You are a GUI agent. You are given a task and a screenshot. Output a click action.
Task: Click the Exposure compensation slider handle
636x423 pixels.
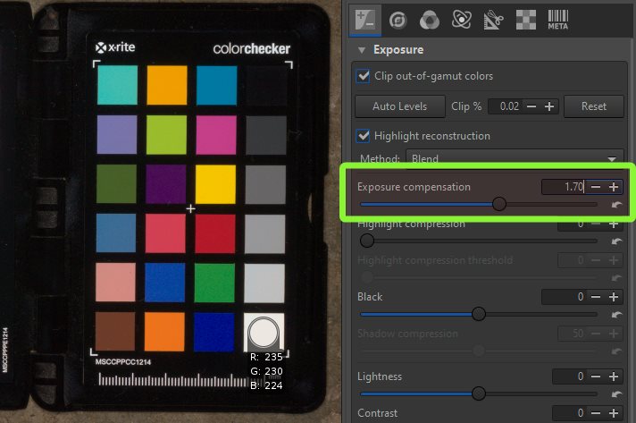[x=499, y=204]
